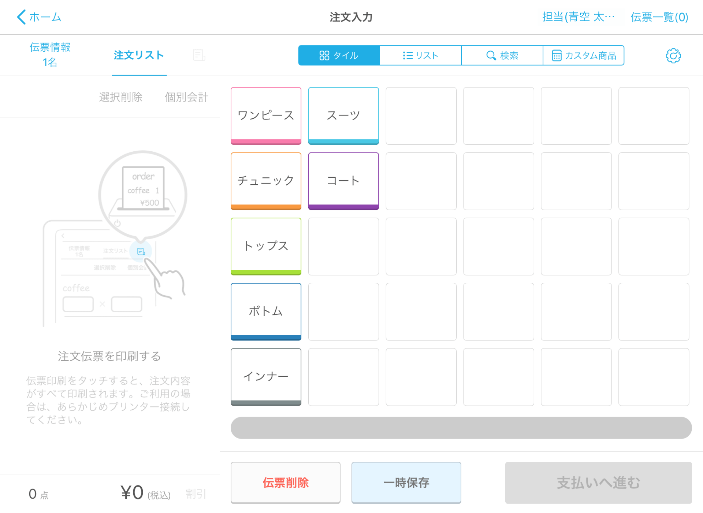
Task: Select the コート product tile
Action: pos(343,181)
